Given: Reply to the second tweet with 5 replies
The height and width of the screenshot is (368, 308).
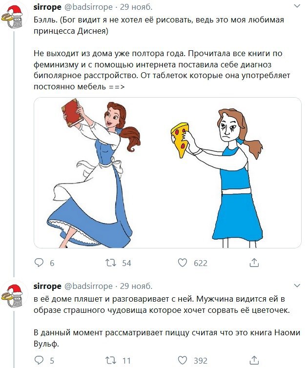Looking at the screenshot, I should click(39, 360).
